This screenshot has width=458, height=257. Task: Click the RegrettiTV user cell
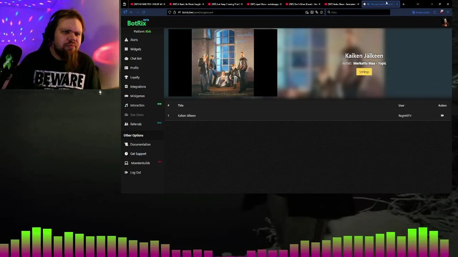tap(405, 116)
